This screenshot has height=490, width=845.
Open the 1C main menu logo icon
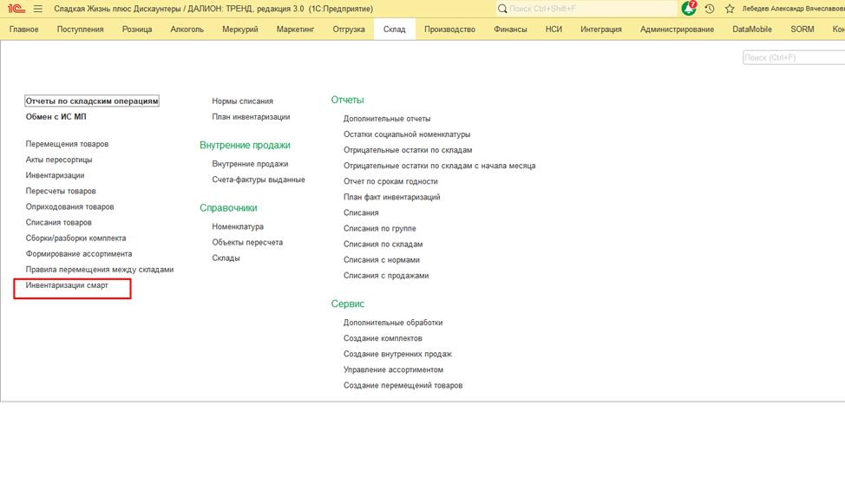[x=16, y=9]
